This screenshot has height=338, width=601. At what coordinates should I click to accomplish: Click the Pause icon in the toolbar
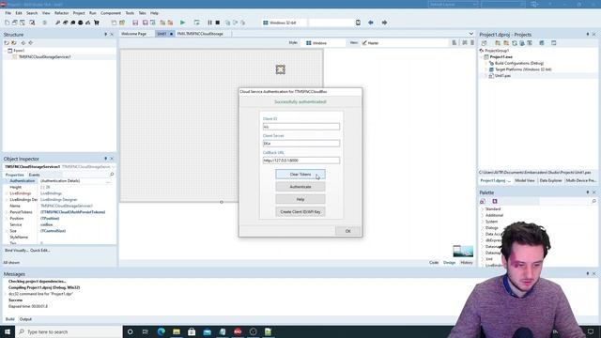point(209,23)
